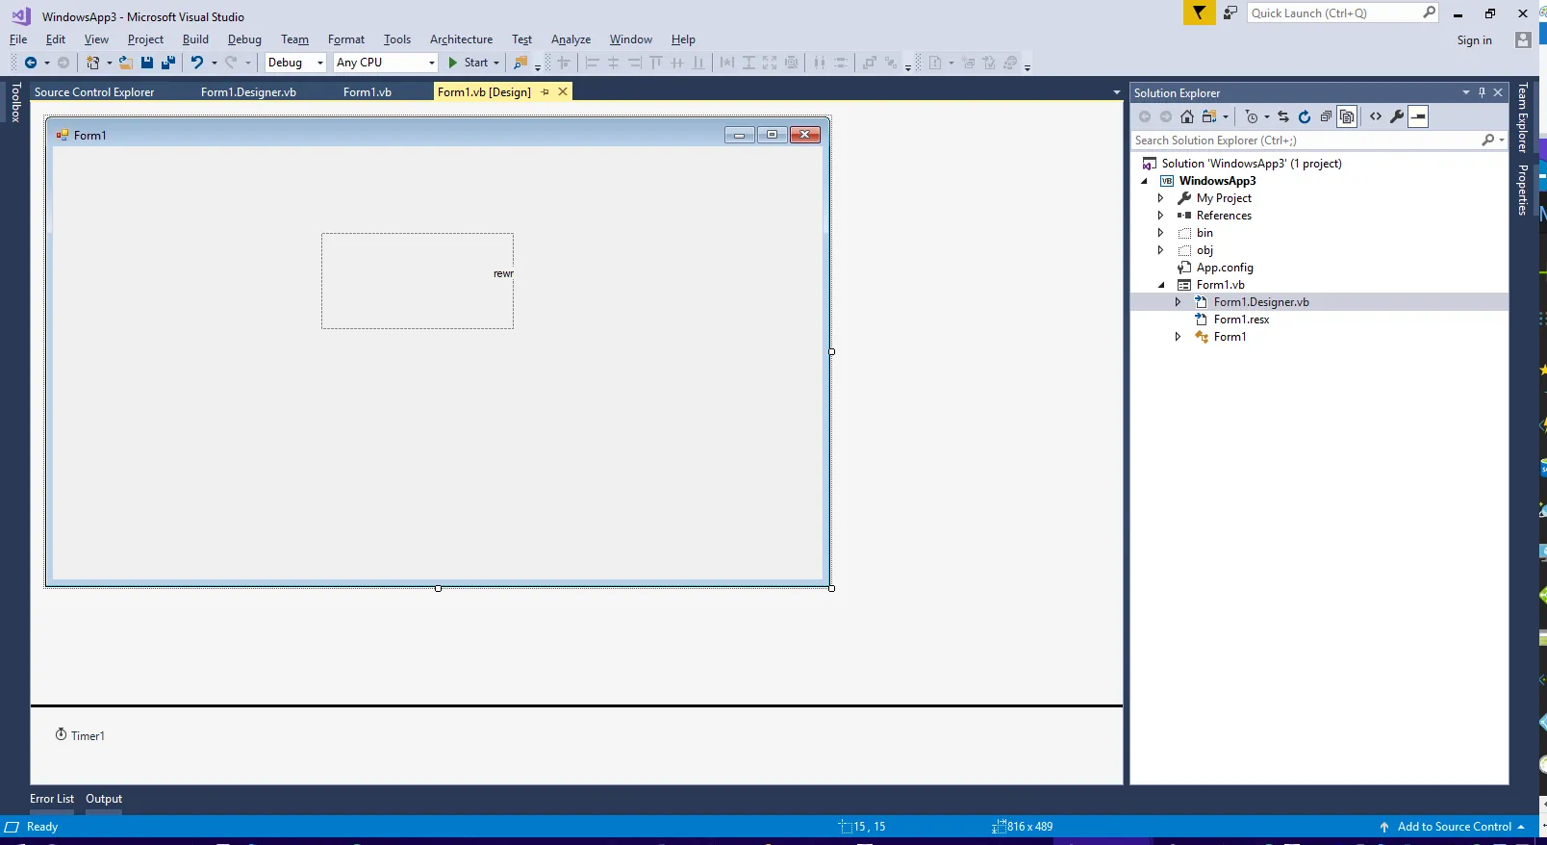Select the Timer1 component in the tray
The width and height of the screenshot is (1547, 845).
80,735
